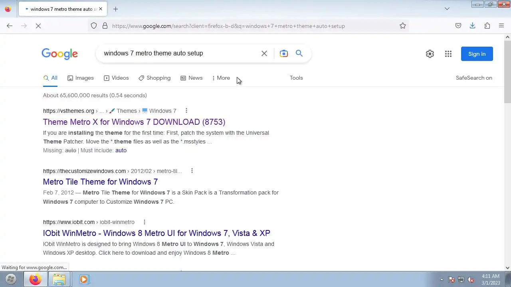Open the Extensions puzzle icon
The height and width of the screenshot is (287, 511).
pos(487,26)
